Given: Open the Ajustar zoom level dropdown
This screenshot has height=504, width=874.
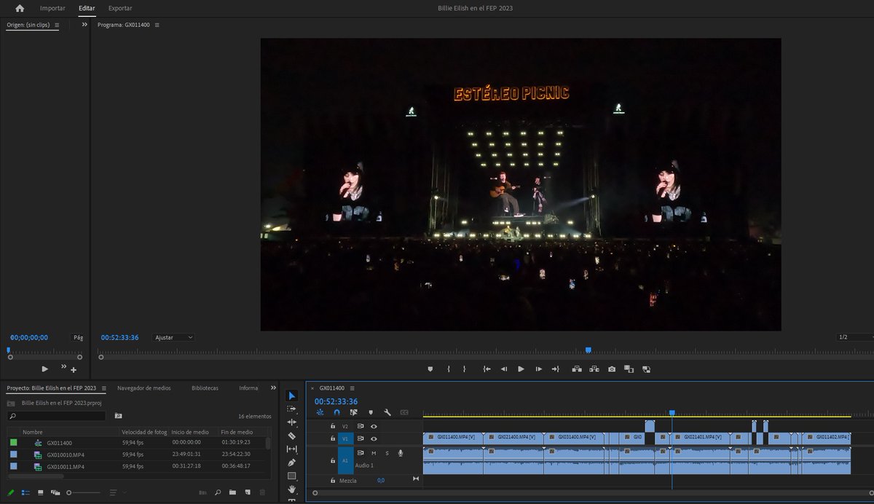Looking at the screenshot, I should (x=174, y=337).
